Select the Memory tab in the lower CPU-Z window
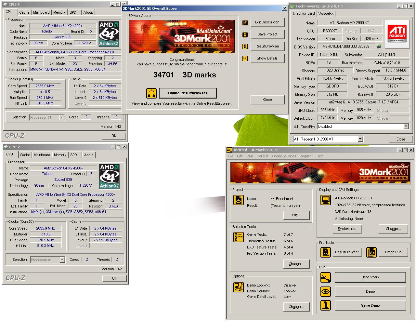Viewport: 416px width, 333px height. click(x=60, y=155)
